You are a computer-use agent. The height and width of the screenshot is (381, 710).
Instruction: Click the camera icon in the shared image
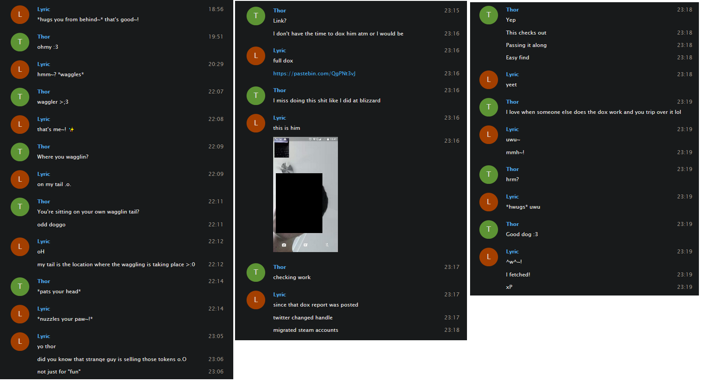[x=284, y=245]
